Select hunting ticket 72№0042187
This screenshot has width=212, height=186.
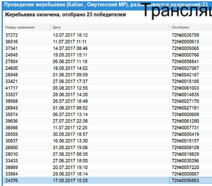[x=185, y=75]
